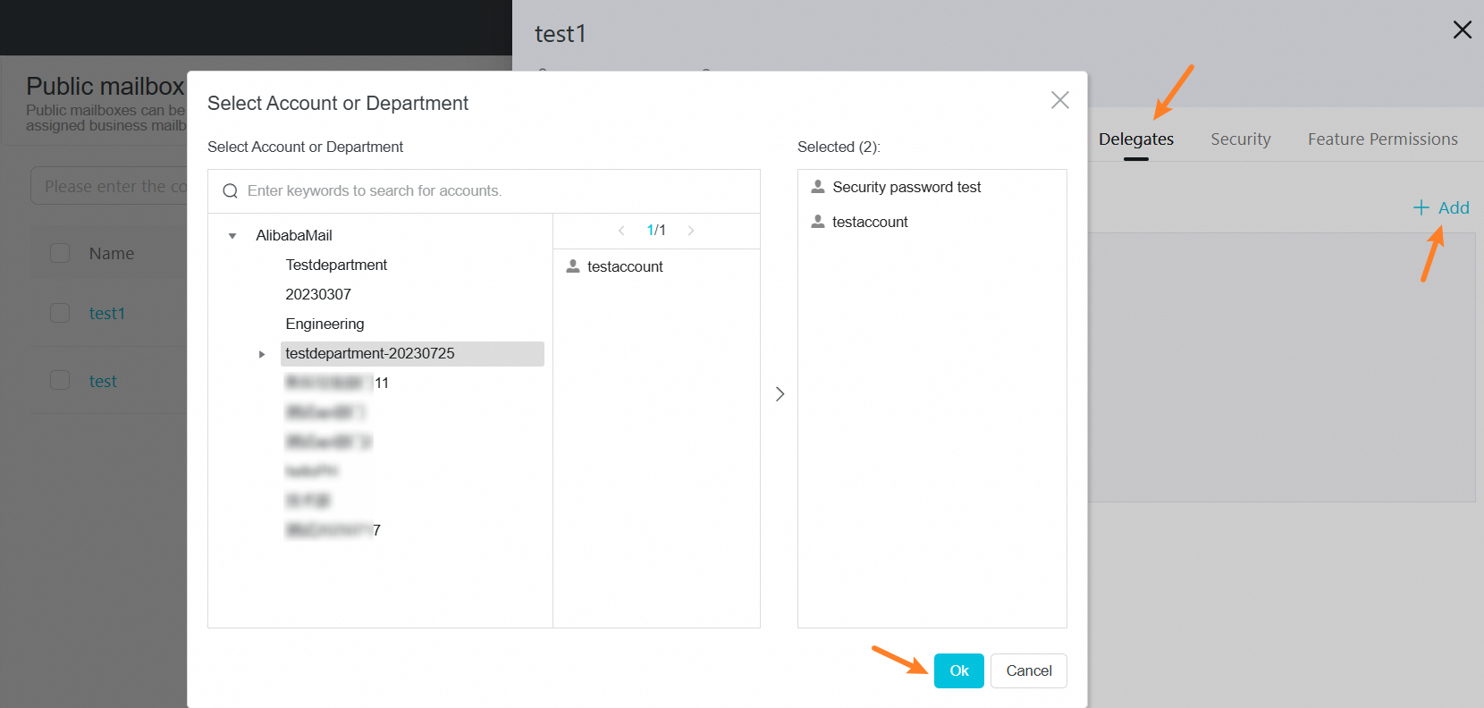
Task: Collapse the AlibabaMail tree node
Action: [232, 236]
